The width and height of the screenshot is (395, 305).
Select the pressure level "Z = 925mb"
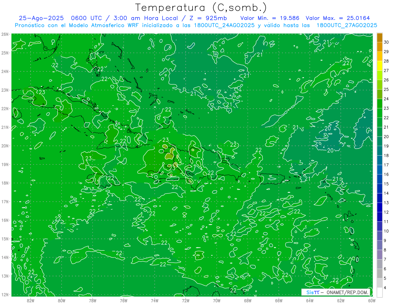209,18
